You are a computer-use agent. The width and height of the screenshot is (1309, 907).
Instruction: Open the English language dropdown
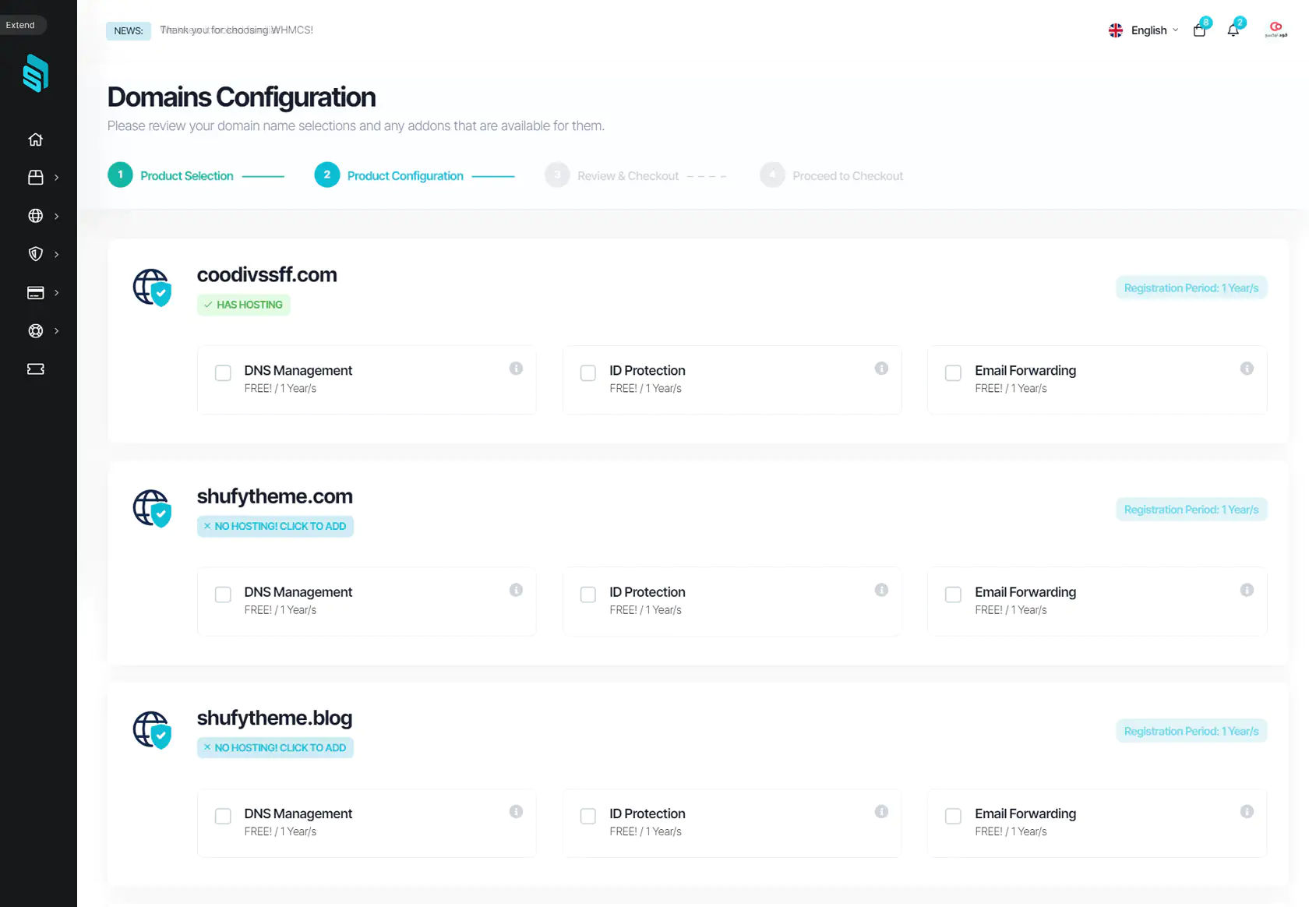1143,30
